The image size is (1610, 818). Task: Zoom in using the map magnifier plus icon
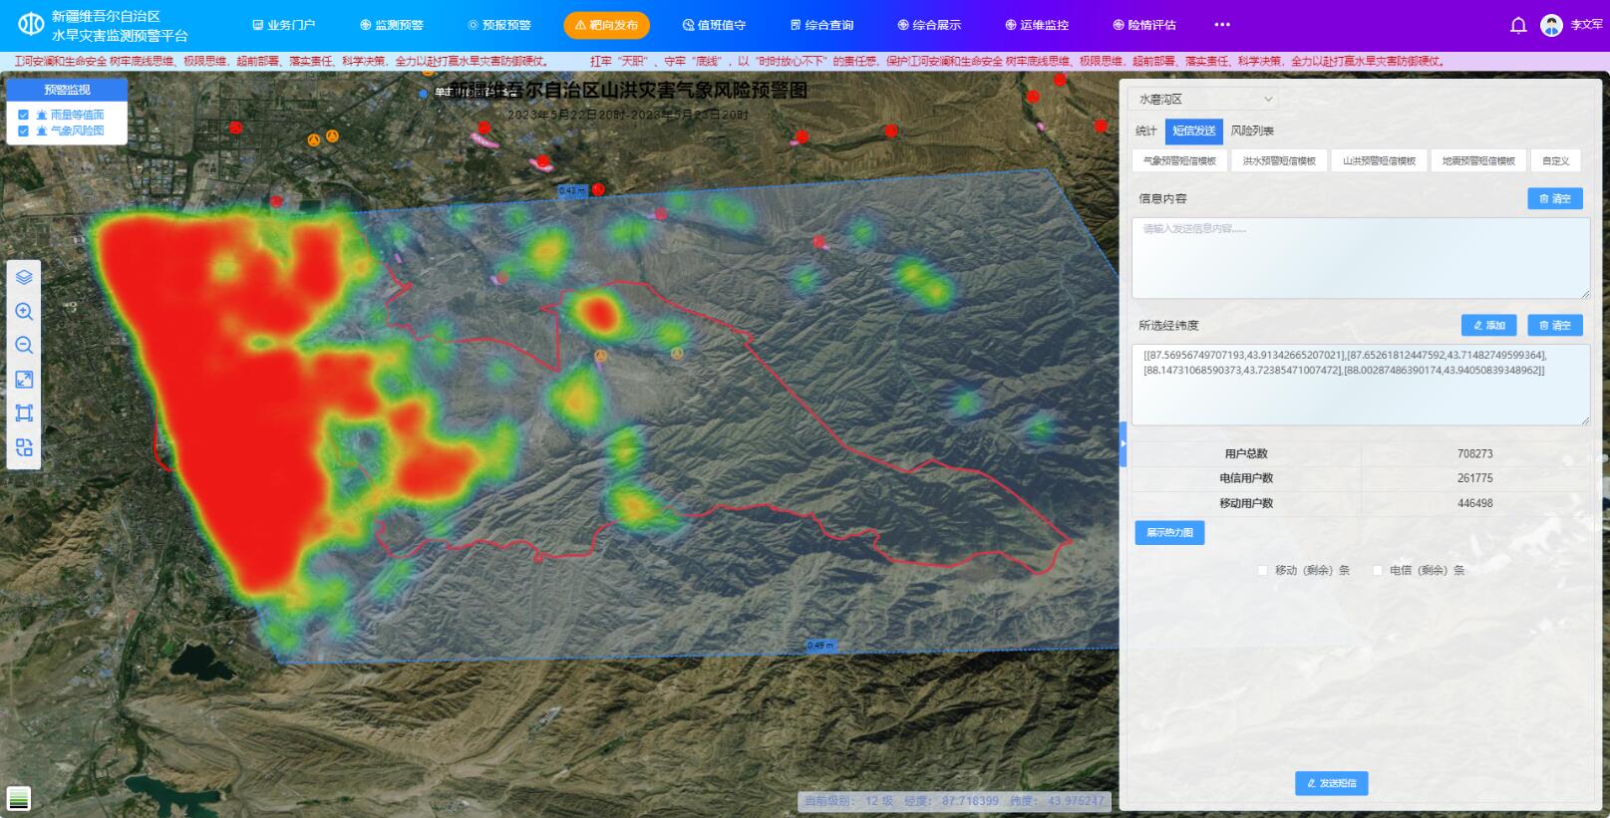[24, 312]
